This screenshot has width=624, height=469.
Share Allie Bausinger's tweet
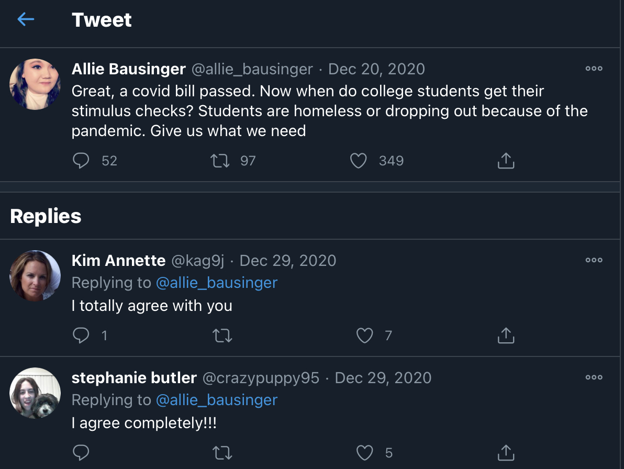(506, 161)
